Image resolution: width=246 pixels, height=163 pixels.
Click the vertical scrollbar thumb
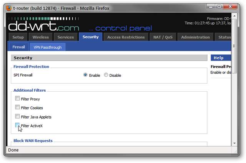click(x=234, y=46)
